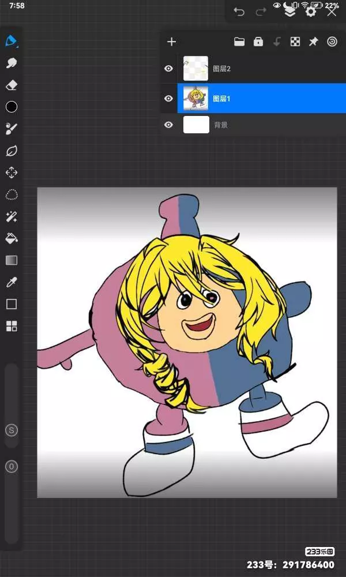The height and width of the screenshot is (577, 346).
Task: Expand the four-square grid tools menu
Action: point(11,326)
